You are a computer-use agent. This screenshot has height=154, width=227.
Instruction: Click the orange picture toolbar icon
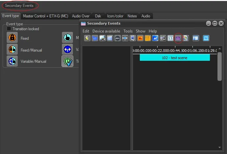pos(140,38)
